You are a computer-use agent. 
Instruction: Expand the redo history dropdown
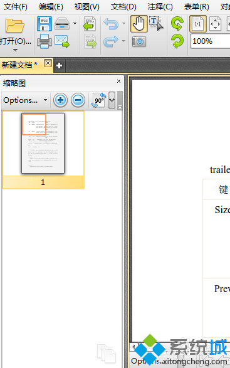click(123, 41)
